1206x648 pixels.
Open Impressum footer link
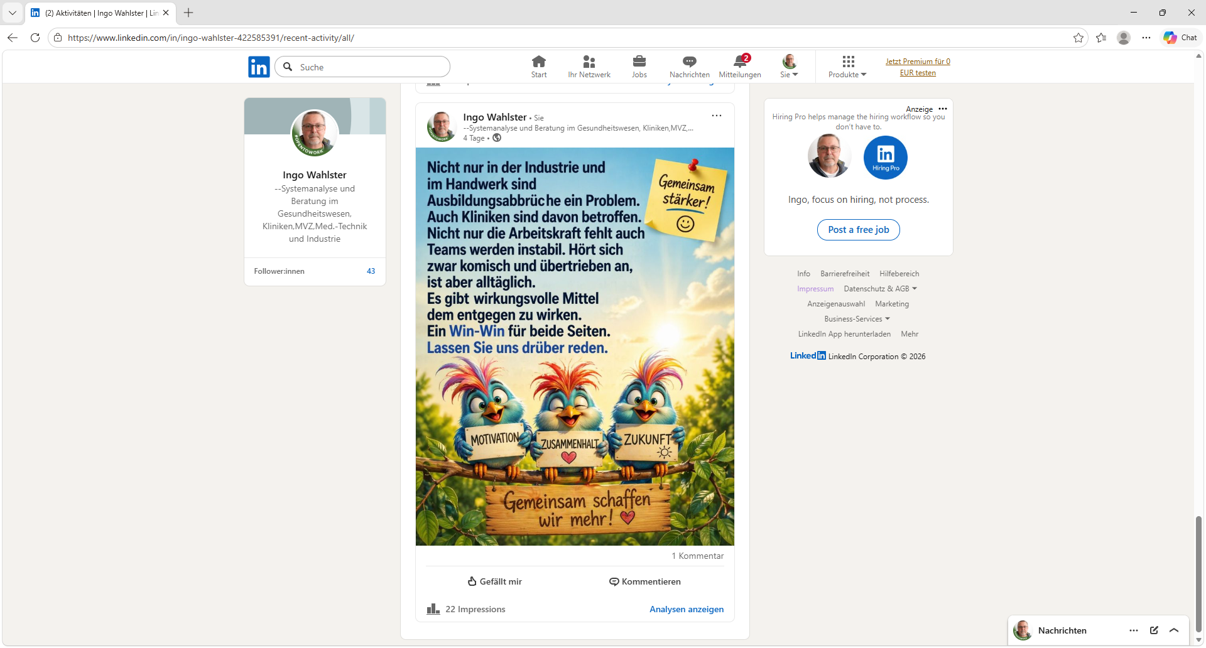click(x=815, y=289)
